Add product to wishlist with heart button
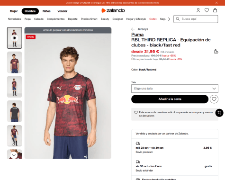The height and width of the screenshot is (180, 225). [x=214, y=99]
